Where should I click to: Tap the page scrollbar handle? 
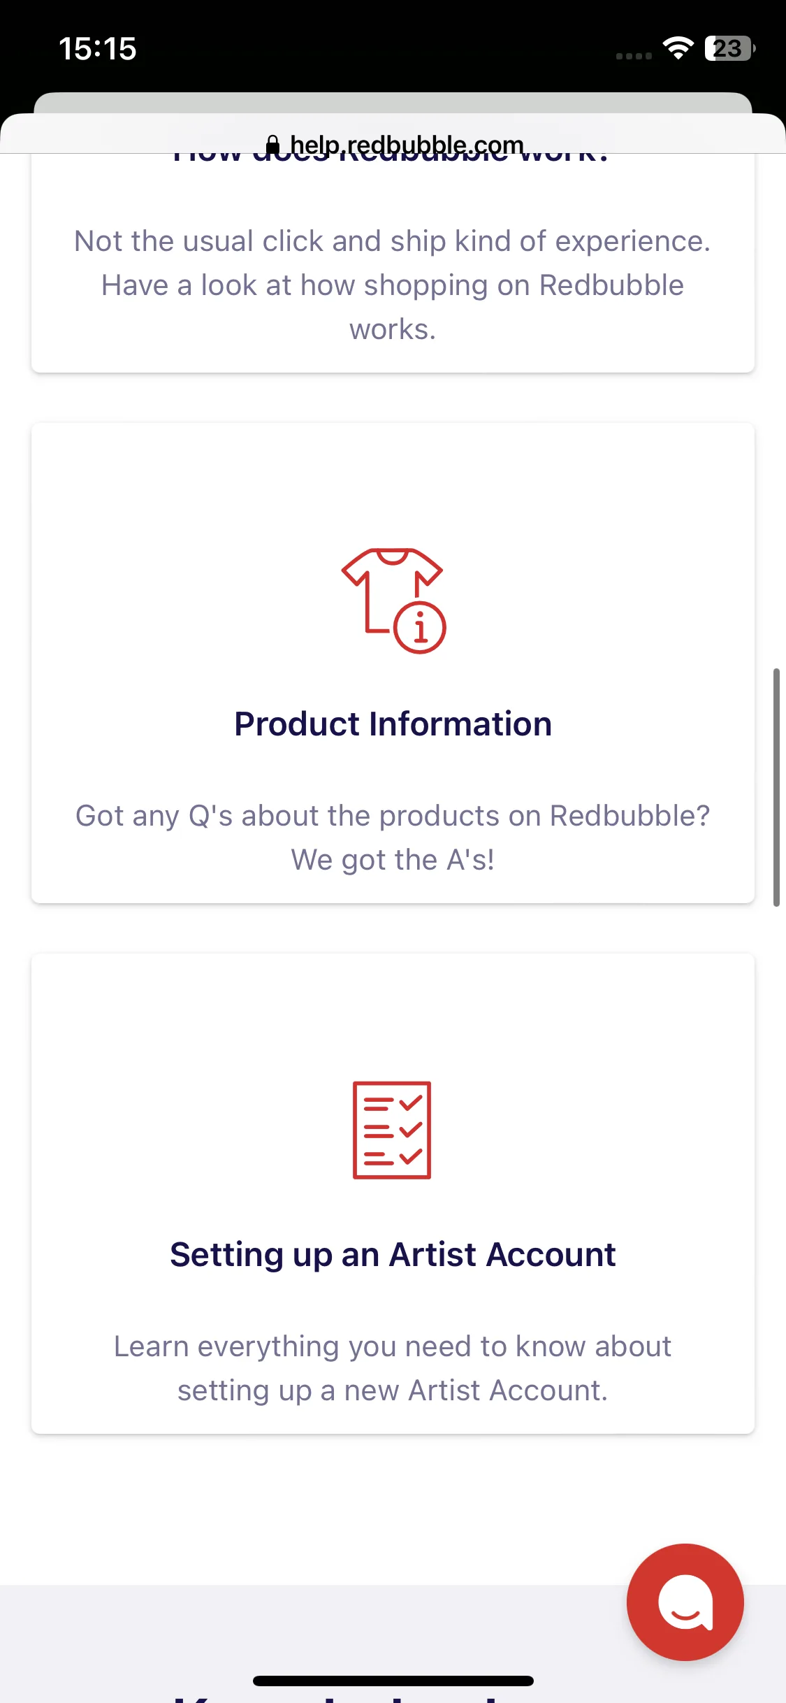tap(776, 787)
